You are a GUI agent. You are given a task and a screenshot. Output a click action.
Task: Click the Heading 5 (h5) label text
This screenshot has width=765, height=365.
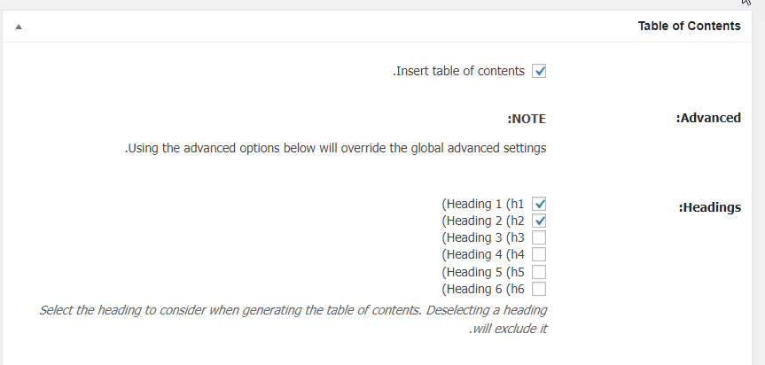483,272
